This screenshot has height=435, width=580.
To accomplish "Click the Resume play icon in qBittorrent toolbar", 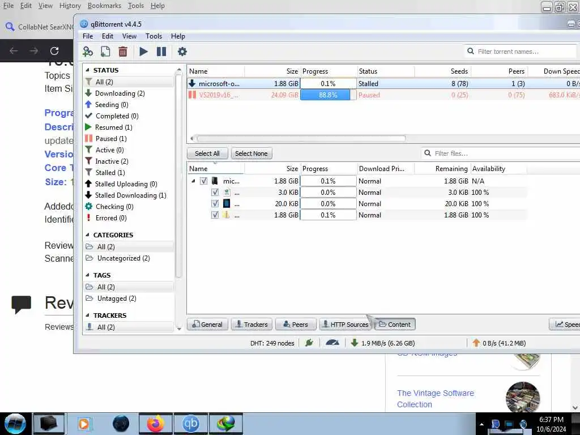I will [143, 52].
